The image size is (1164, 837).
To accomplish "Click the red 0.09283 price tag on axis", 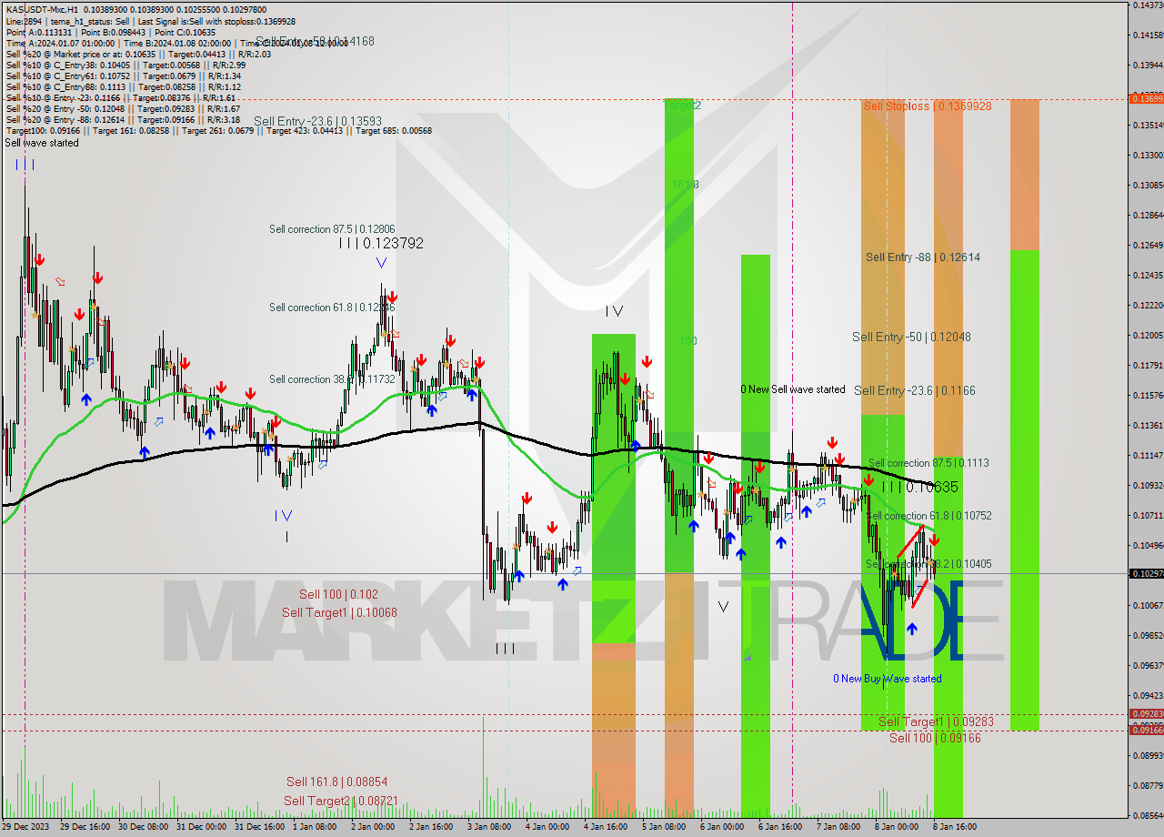I will (x=1146, y=714).
